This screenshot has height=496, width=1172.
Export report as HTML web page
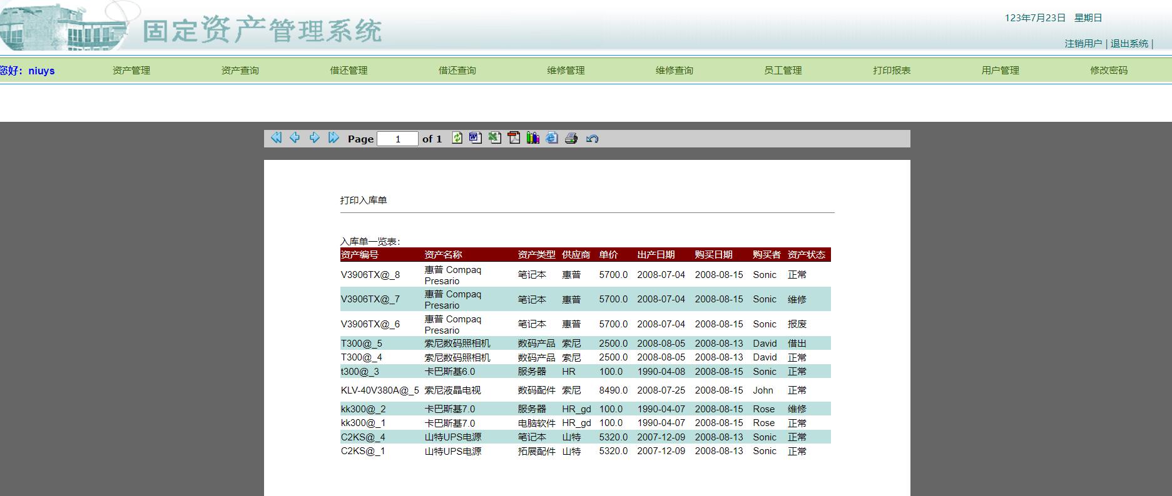click(x=552, y=138)
